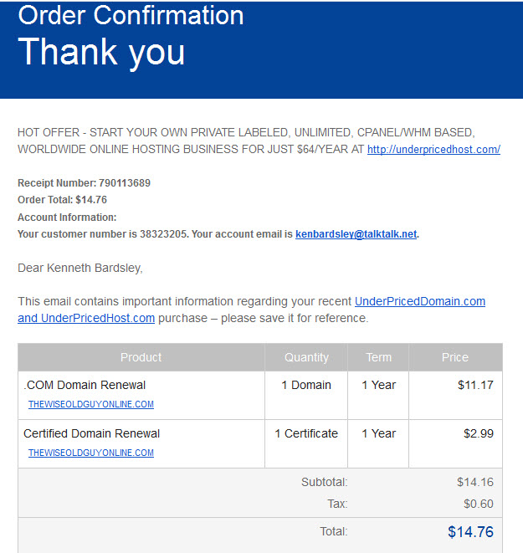Select the Receipt Number 790113689 line
The image size is (523, 553).
(84, 183)
